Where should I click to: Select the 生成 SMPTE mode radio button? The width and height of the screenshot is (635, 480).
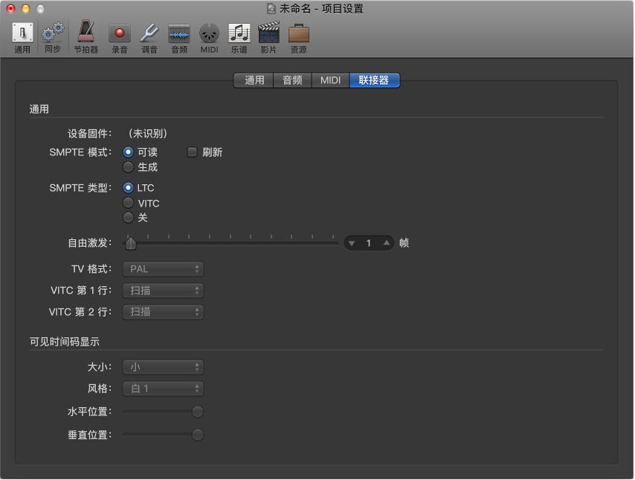[x=129, y=167]
